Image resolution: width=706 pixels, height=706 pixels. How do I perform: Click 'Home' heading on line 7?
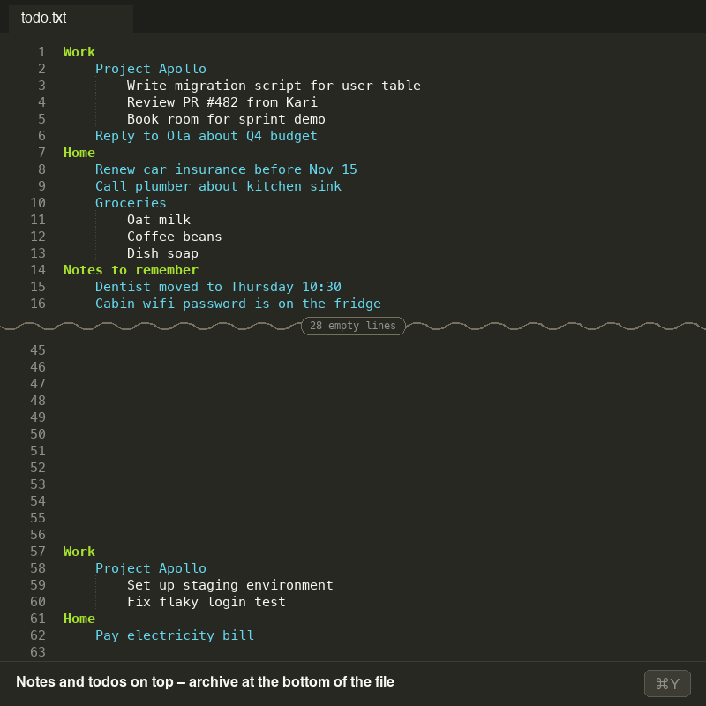coord(79,153)
